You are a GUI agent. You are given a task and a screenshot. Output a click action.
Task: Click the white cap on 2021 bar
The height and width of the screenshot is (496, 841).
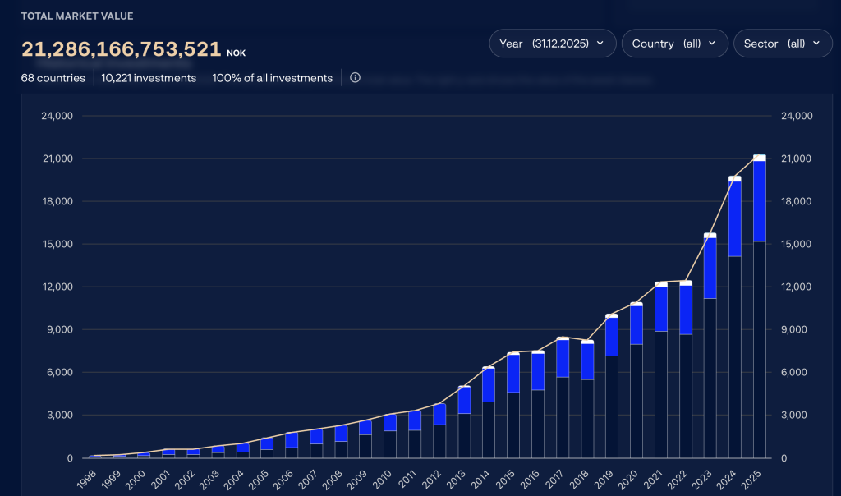click(x=661, y=284)
